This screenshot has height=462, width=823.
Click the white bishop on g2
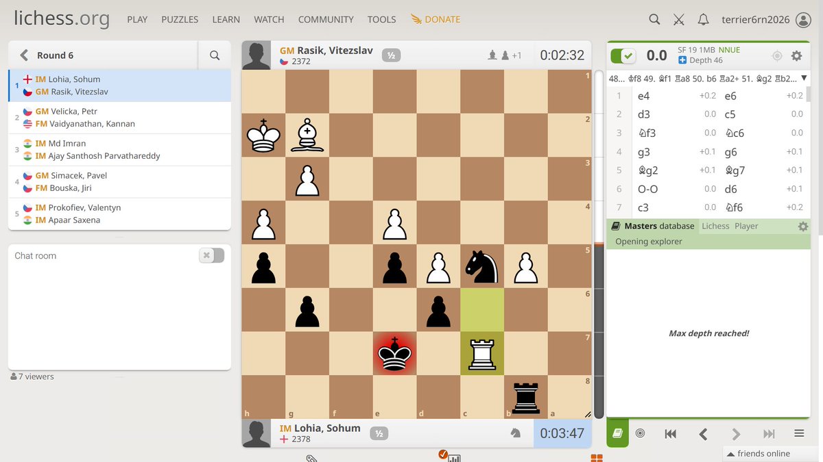tap(307, 135)
